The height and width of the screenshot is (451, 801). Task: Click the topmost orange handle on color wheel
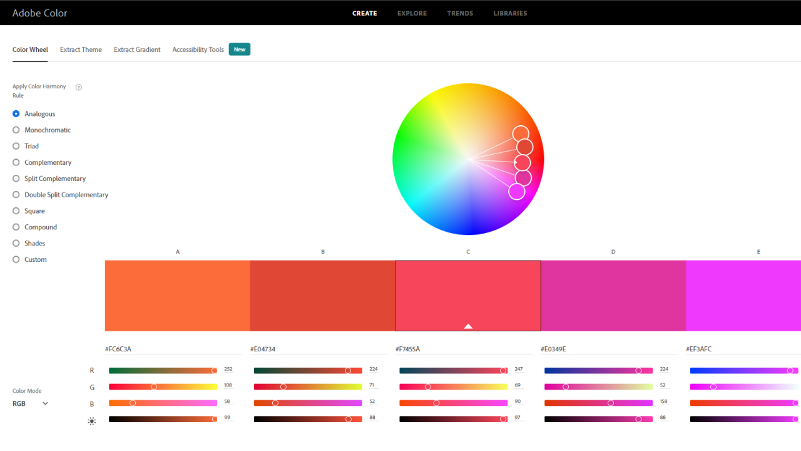click(x=521, y=133)
